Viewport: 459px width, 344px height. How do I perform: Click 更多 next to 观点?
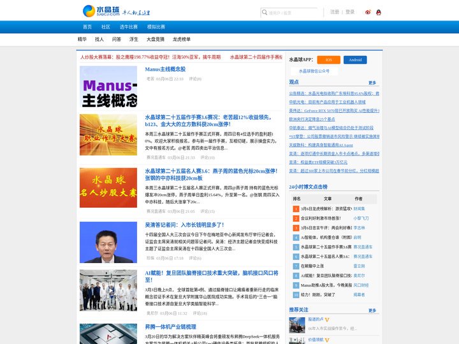(372, 83)
